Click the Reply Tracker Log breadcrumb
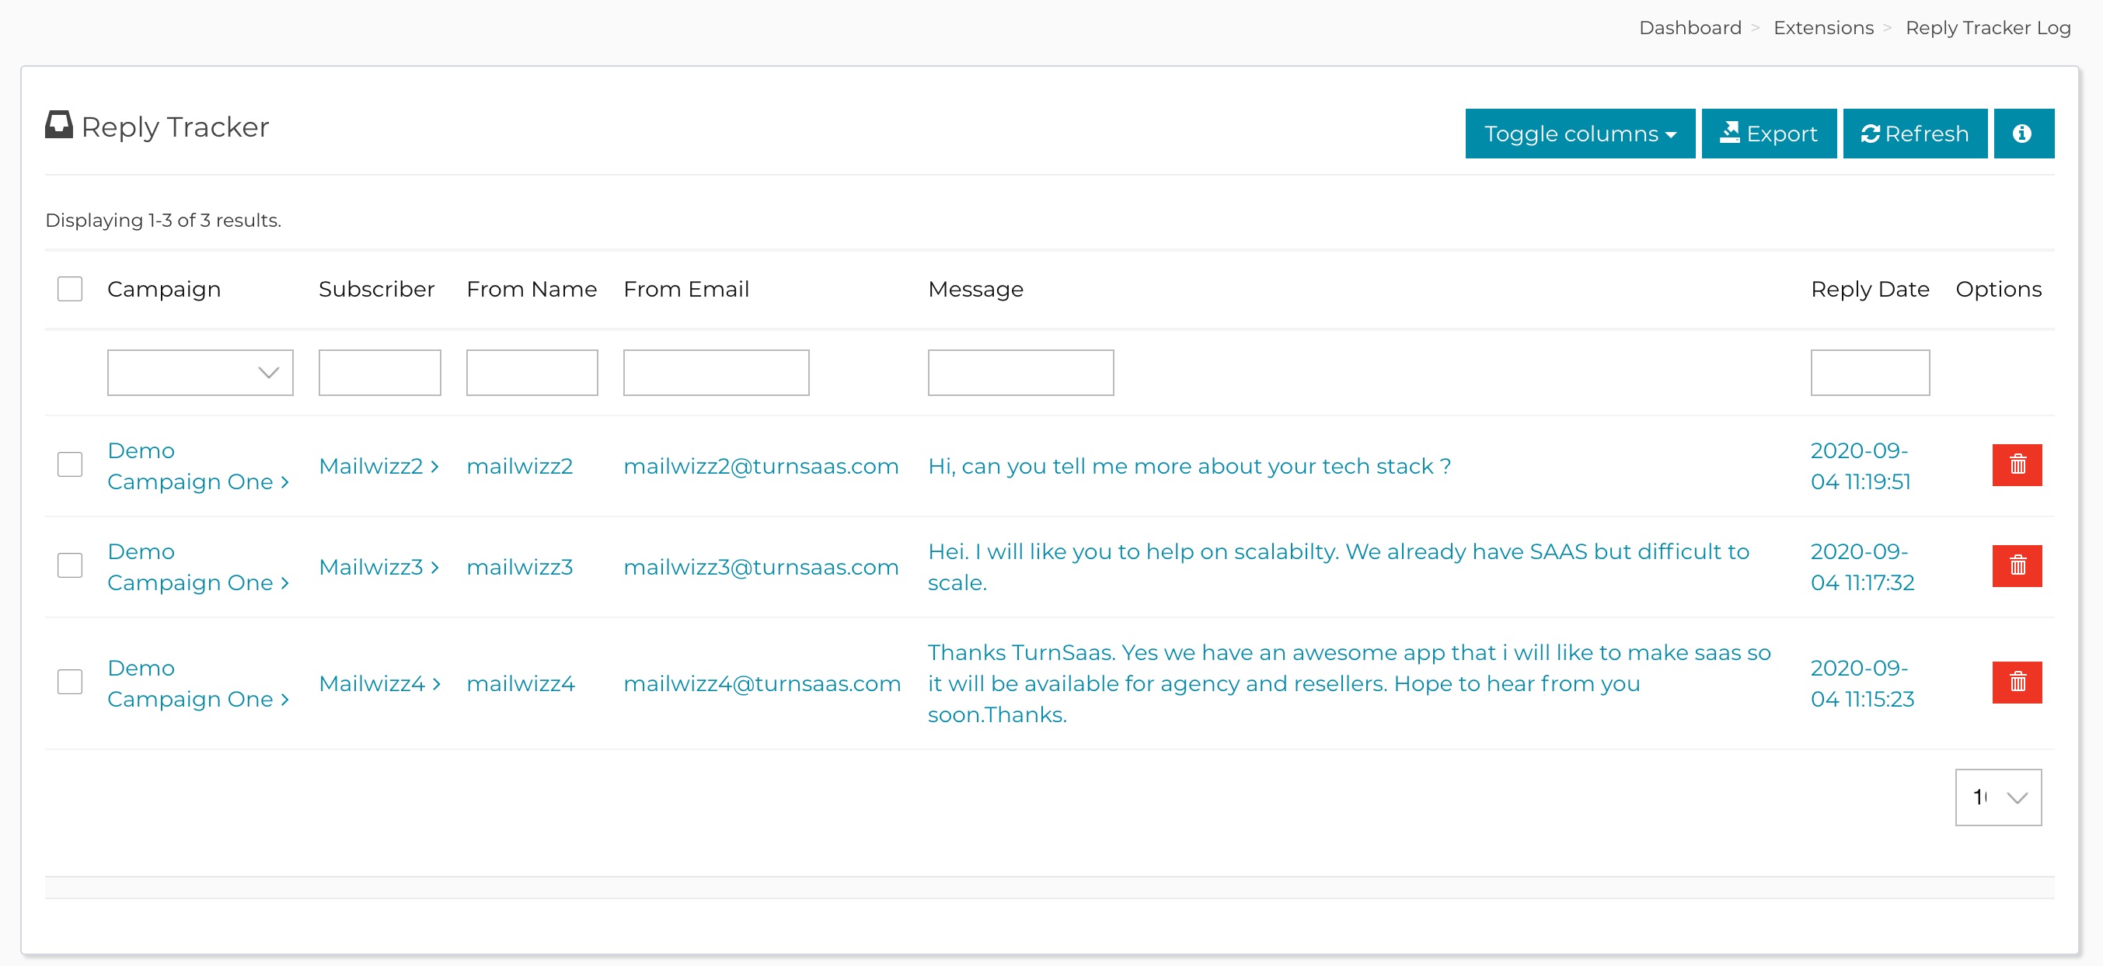This screenshot has width=2103, height=966. coord(1988,28)
